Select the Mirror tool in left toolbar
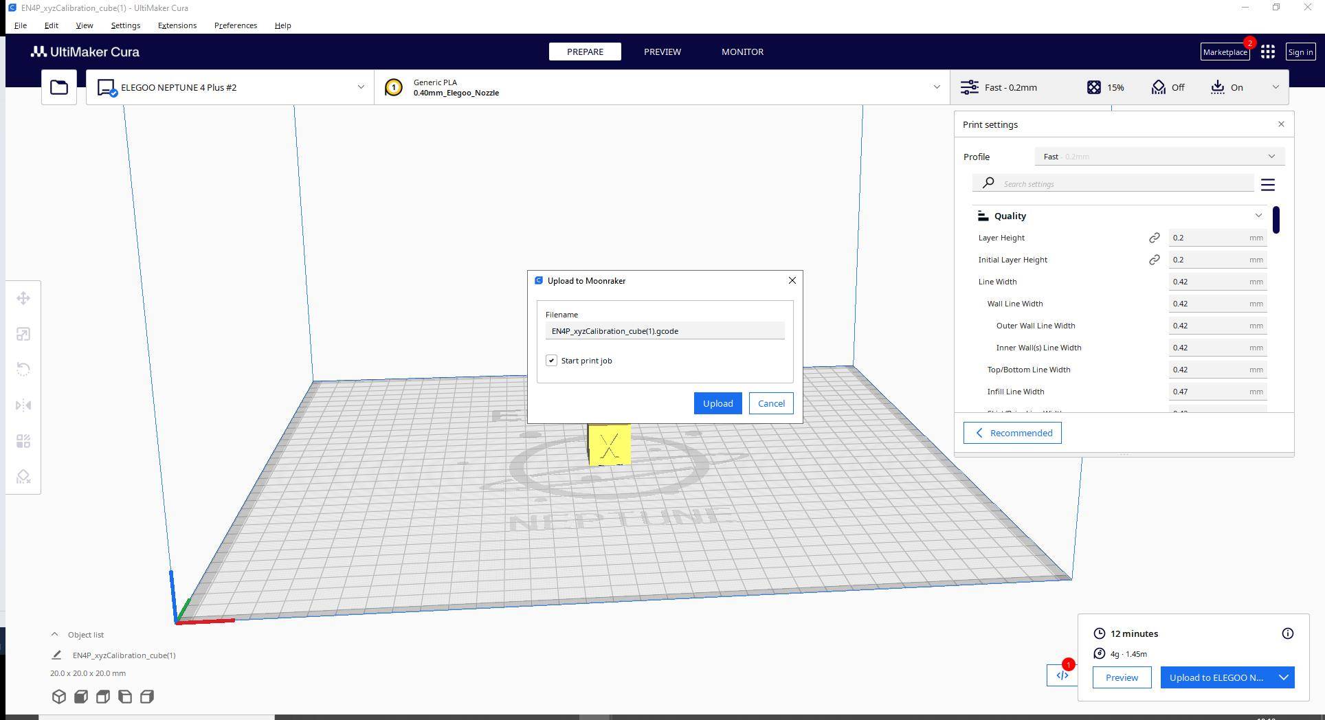Screen dimensions: 1325x720 tap(23, 405)
